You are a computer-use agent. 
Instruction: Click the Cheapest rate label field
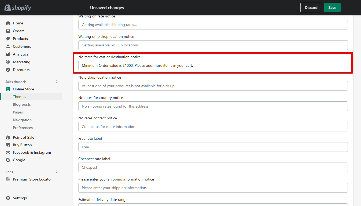[x=213, y=167]
